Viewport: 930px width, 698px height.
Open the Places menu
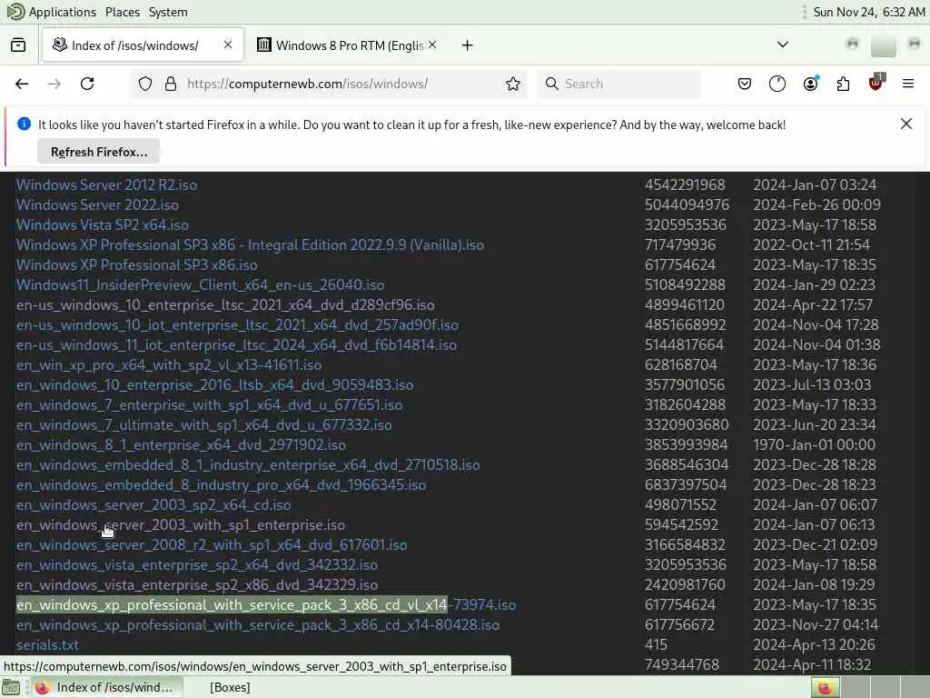123,12
